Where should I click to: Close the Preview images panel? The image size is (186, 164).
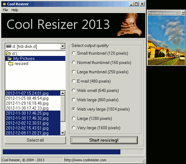click(183, 13)
